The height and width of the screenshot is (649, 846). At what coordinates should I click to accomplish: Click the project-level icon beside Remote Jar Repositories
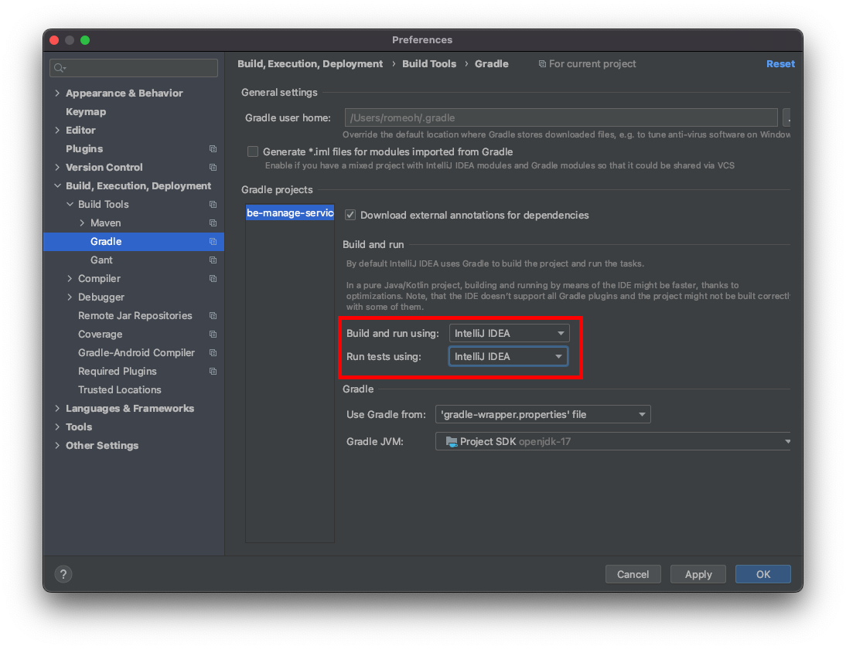[213, 316]
